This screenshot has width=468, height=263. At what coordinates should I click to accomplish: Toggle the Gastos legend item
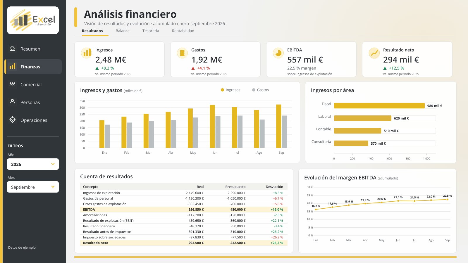point(260,90)
